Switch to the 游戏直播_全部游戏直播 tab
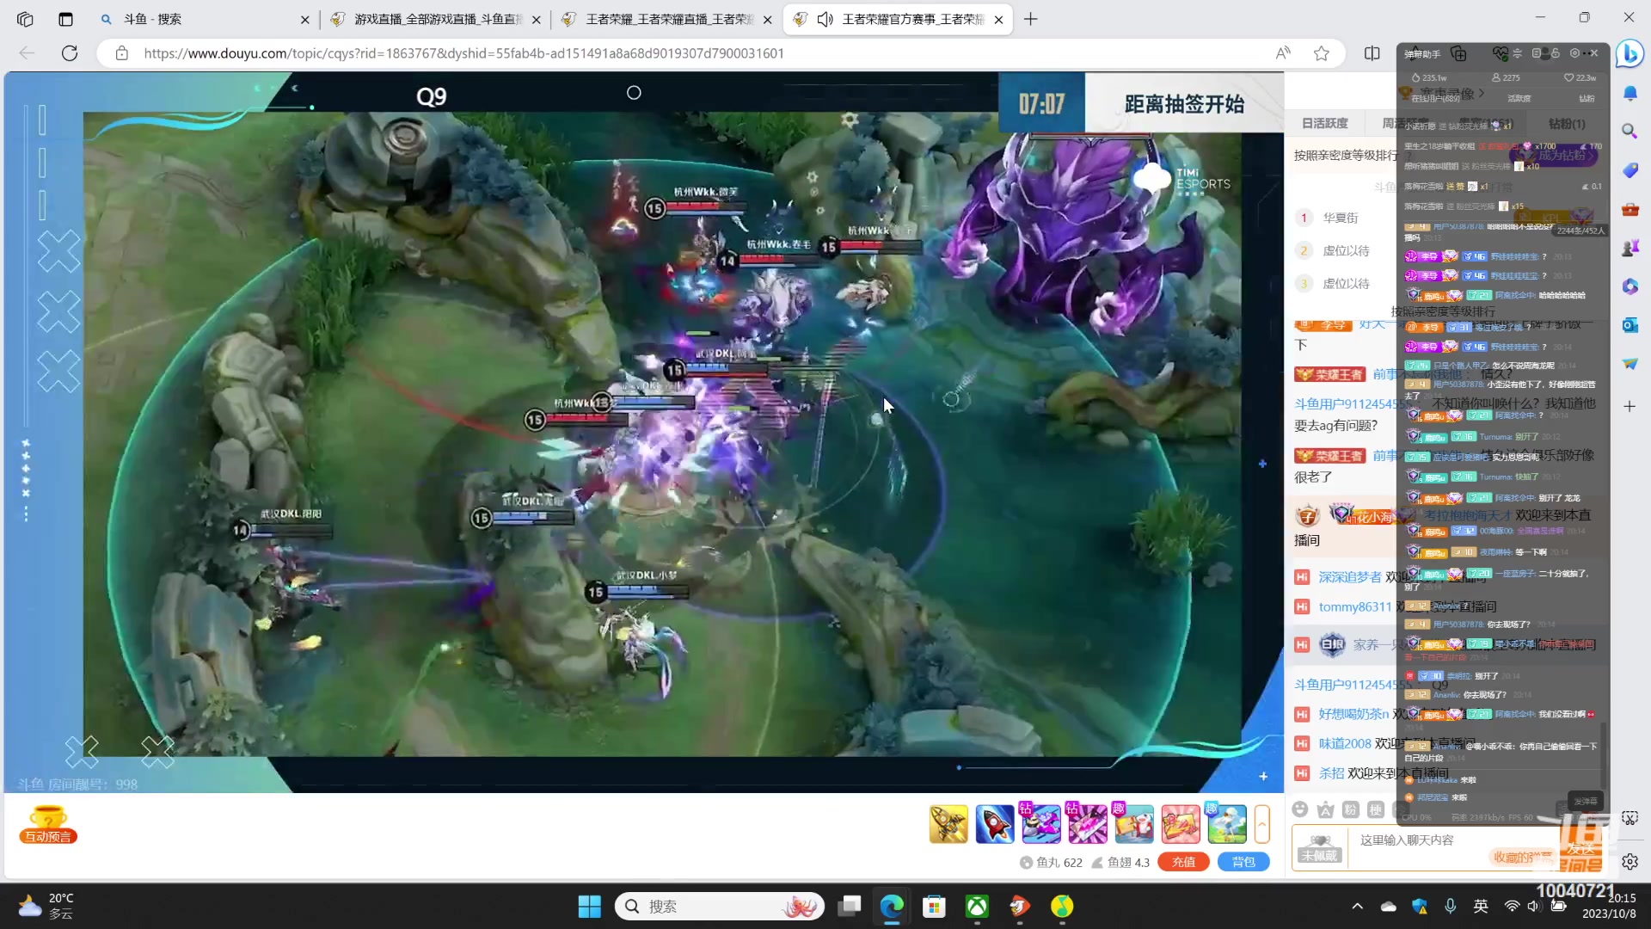1651x929 pixels. pyautogui.click(x=436, y=19)
